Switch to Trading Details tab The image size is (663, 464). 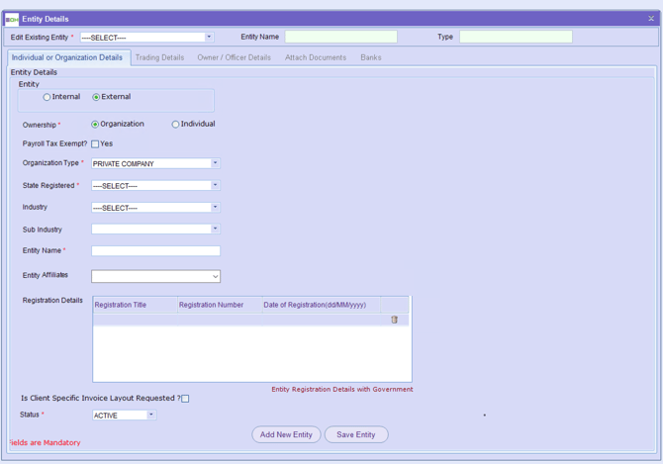pyautogui.click(x=159, y=57)
